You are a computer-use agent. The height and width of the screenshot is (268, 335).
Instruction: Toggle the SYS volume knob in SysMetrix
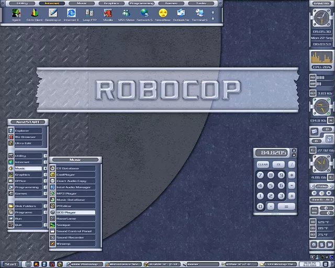click(x=326, y=208)
